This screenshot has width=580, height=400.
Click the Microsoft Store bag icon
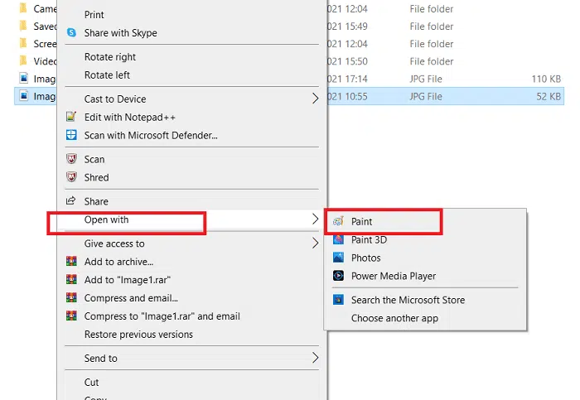(338, 300)
